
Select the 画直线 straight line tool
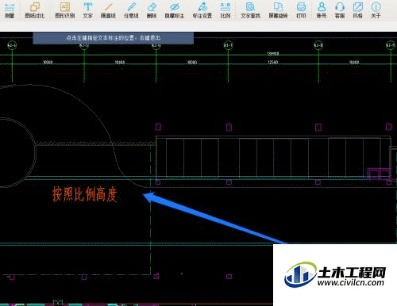(108, 10)
